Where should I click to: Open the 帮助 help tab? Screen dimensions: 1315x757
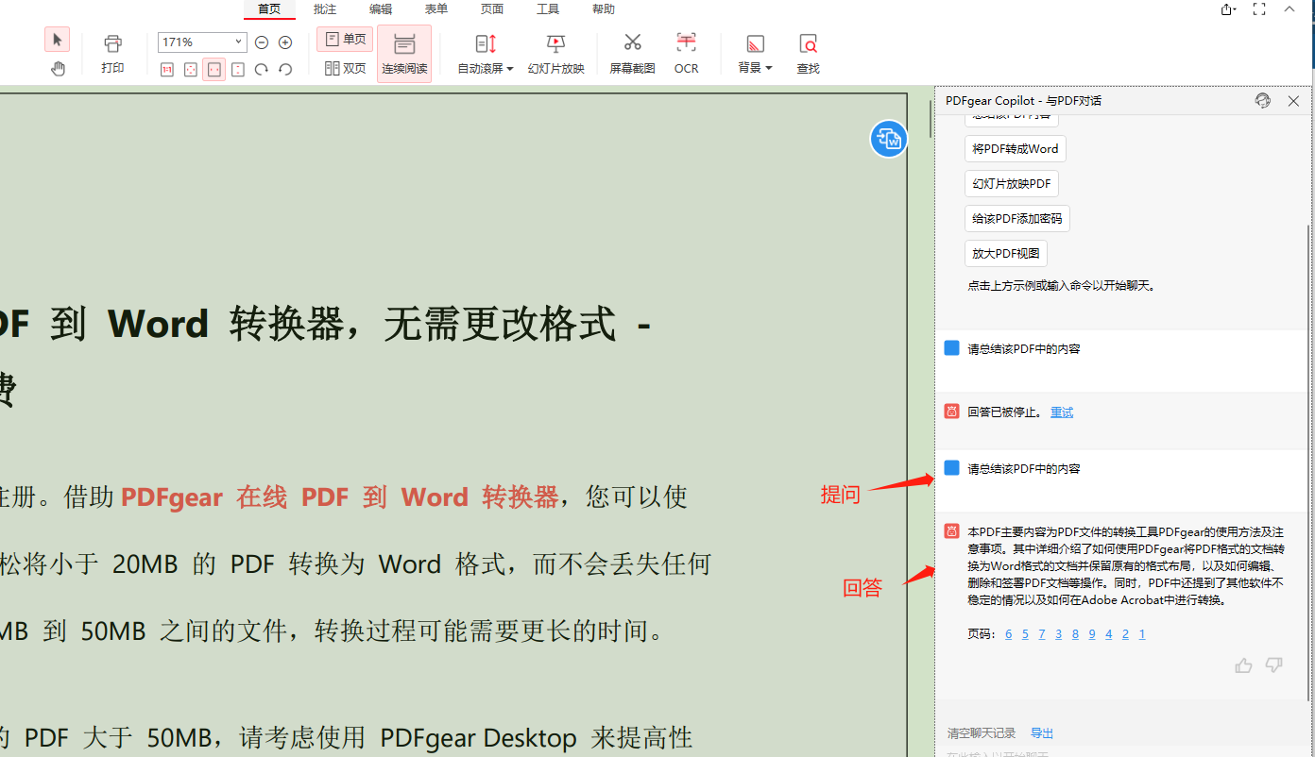pos(604,9)
